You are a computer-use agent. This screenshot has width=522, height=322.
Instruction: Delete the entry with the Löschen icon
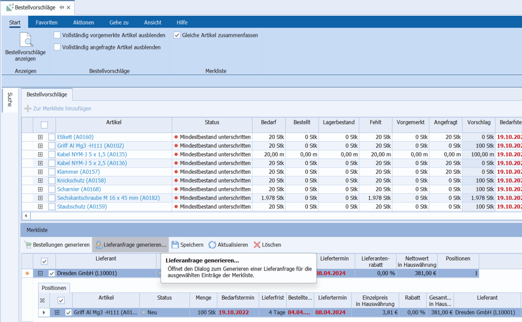pyautogui.click(x=257, y=245)
